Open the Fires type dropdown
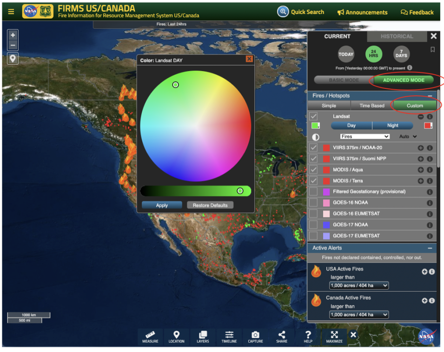 coord(364,137)
